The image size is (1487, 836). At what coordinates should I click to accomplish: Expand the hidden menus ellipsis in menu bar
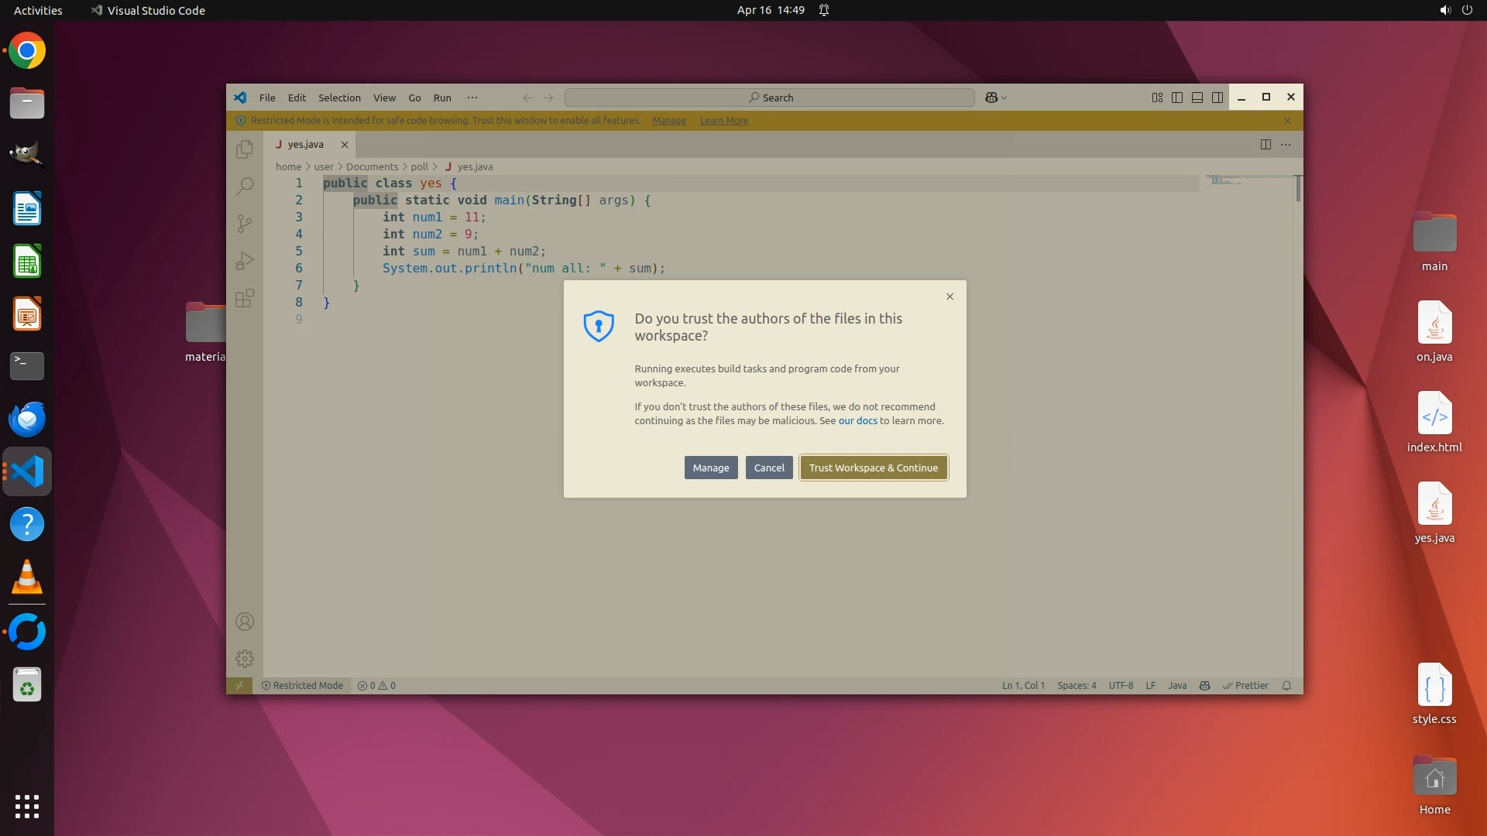point(472,98)
